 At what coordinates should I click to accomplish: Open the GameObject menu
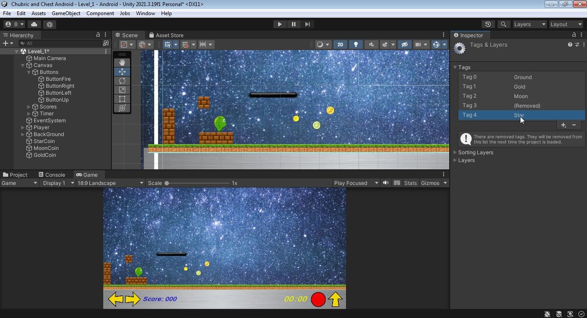[x=66, y=13]
